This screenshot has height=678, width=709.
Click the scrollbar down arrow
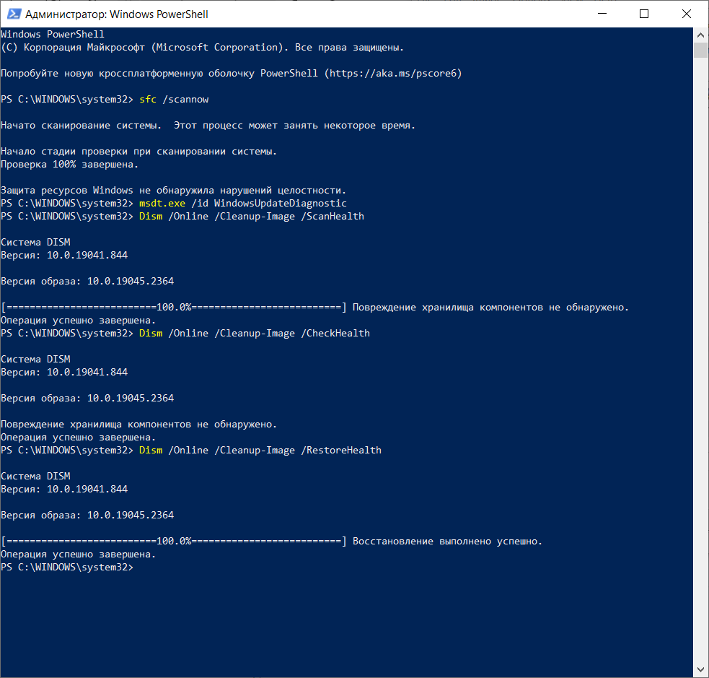point(699,669)
